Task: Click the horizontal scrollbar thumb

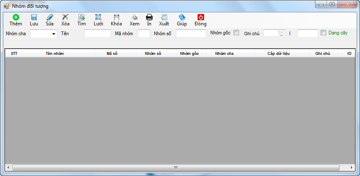Action: click(x=175, y=167)
